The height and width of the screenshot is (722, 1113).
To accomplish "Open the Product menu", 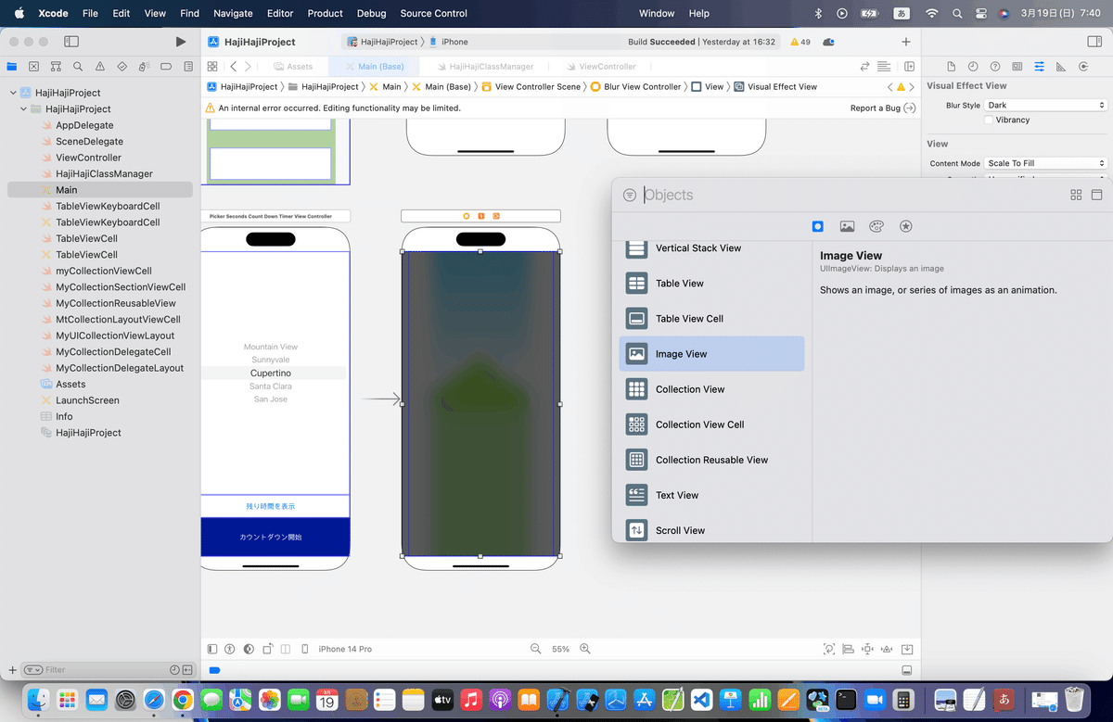I will coord(326,14).
